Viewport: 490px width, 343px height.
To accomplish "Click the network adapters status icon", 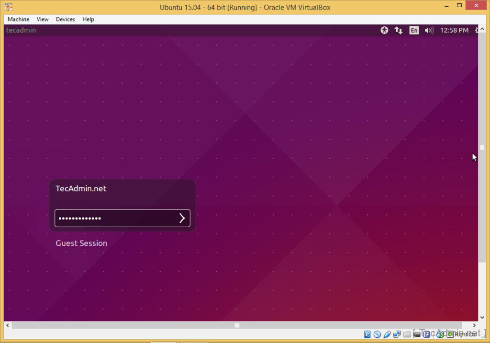I will [x=397, y=334].
